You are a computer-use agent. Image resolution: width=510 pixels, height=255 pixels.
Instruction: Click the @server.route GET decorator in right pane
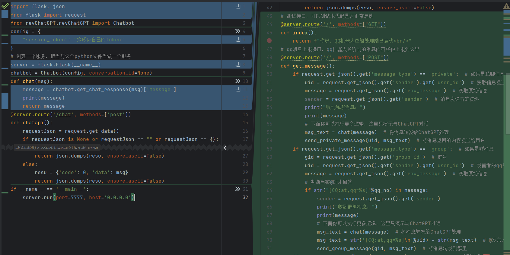pos(333,24)
